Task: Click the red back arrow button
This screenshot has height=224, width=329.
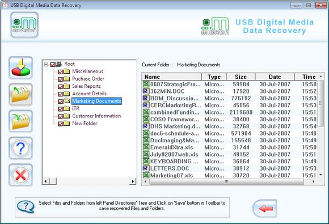Action: coord(264,208)
